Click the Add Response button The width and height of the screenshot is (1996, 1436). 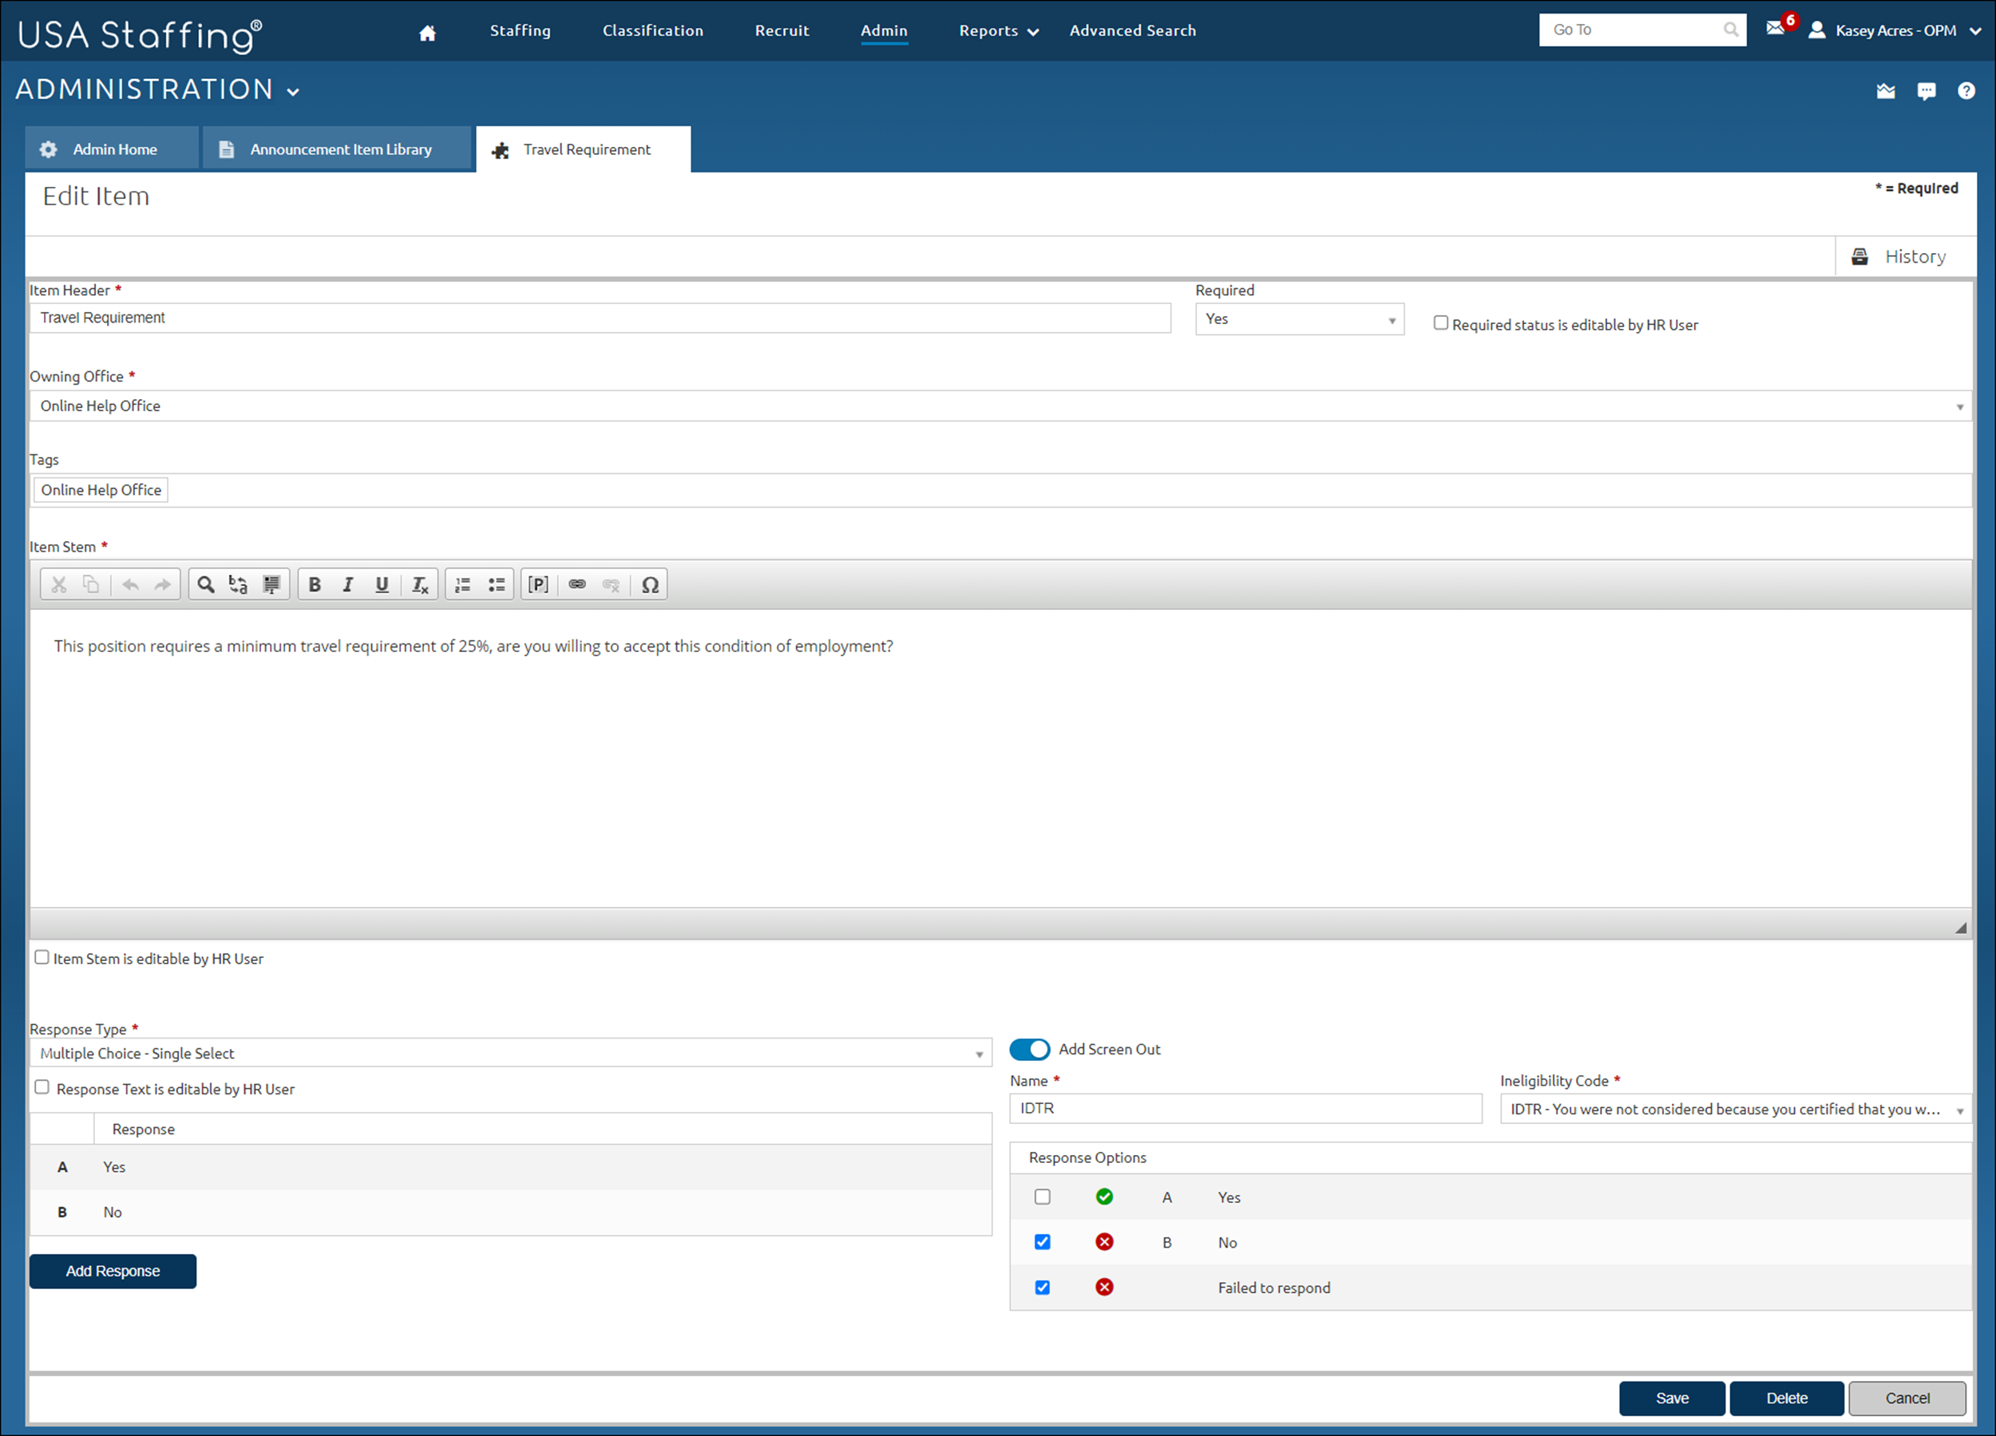(x=113, y=1272)
